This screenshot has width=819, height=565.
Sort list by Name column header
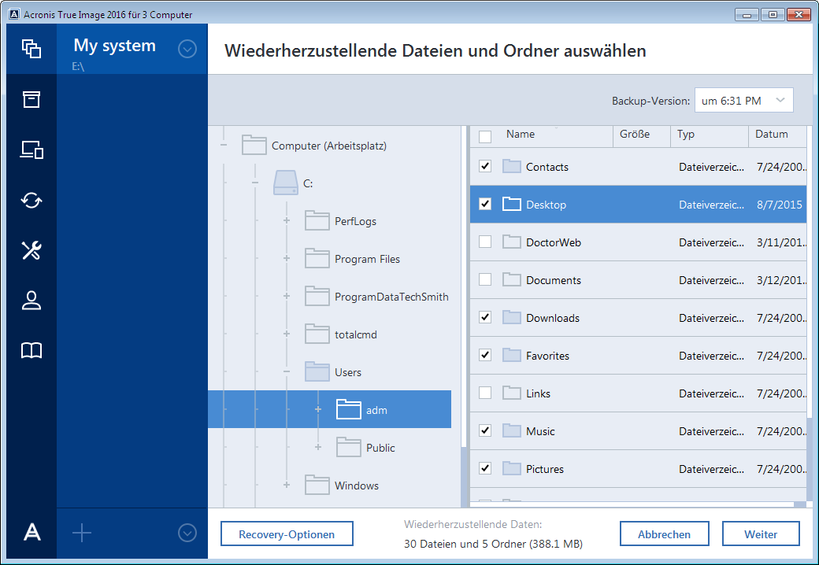pos(521,135)
